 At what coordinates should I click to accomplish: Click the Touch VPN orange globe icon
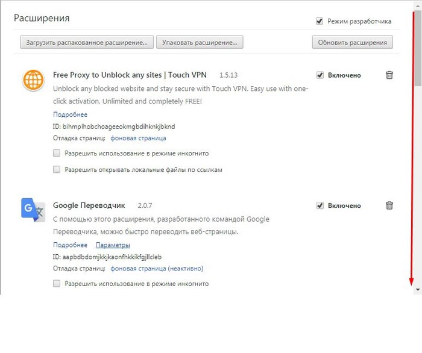[33, 80]
